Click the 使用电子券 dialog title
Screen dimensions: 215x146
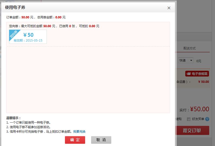(x=15, y=8)
